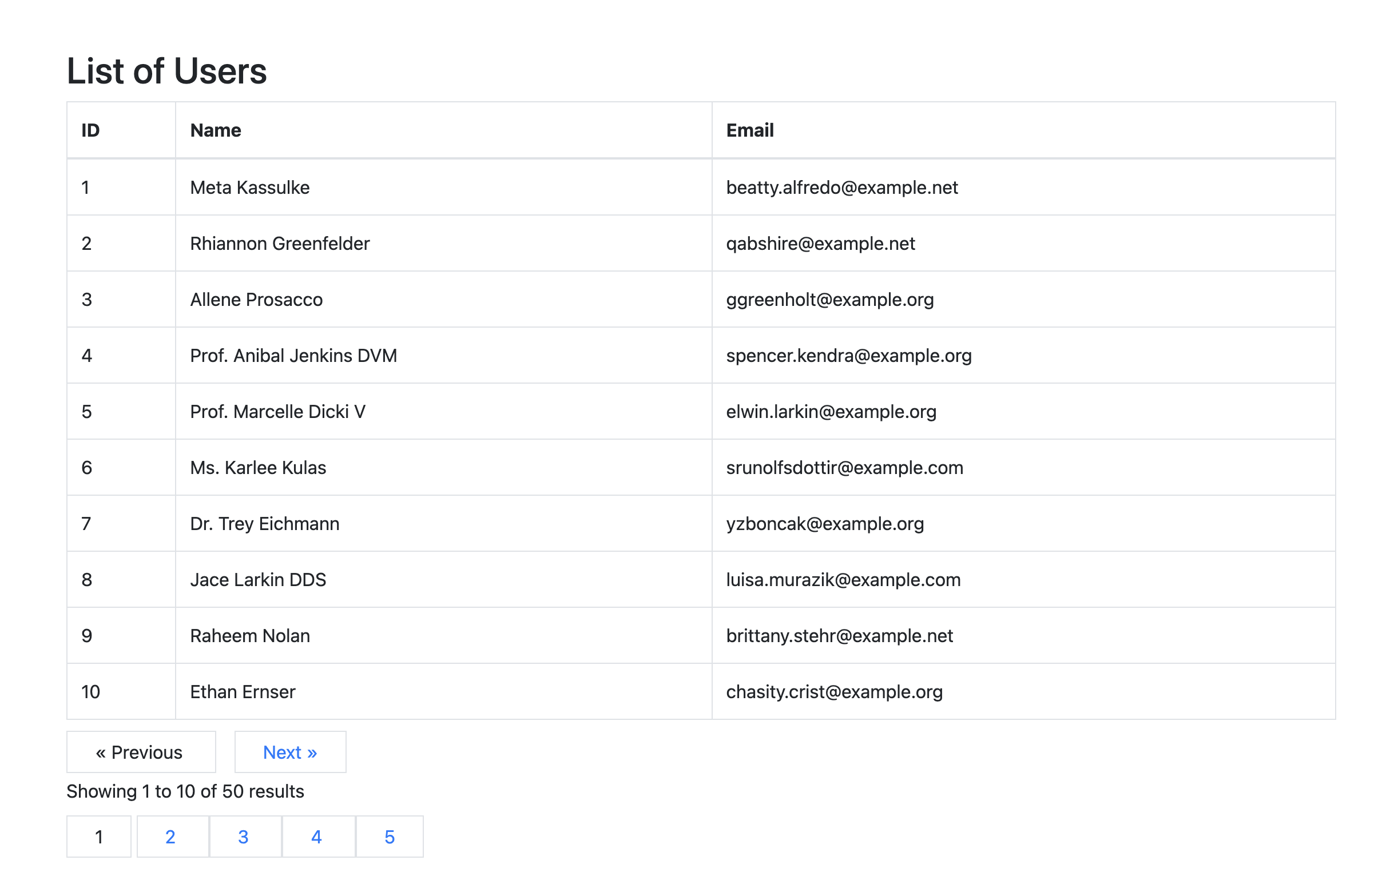1390x892 pixels.
Task: Select the row for Meta Kassulke
Action: [249, 187]
